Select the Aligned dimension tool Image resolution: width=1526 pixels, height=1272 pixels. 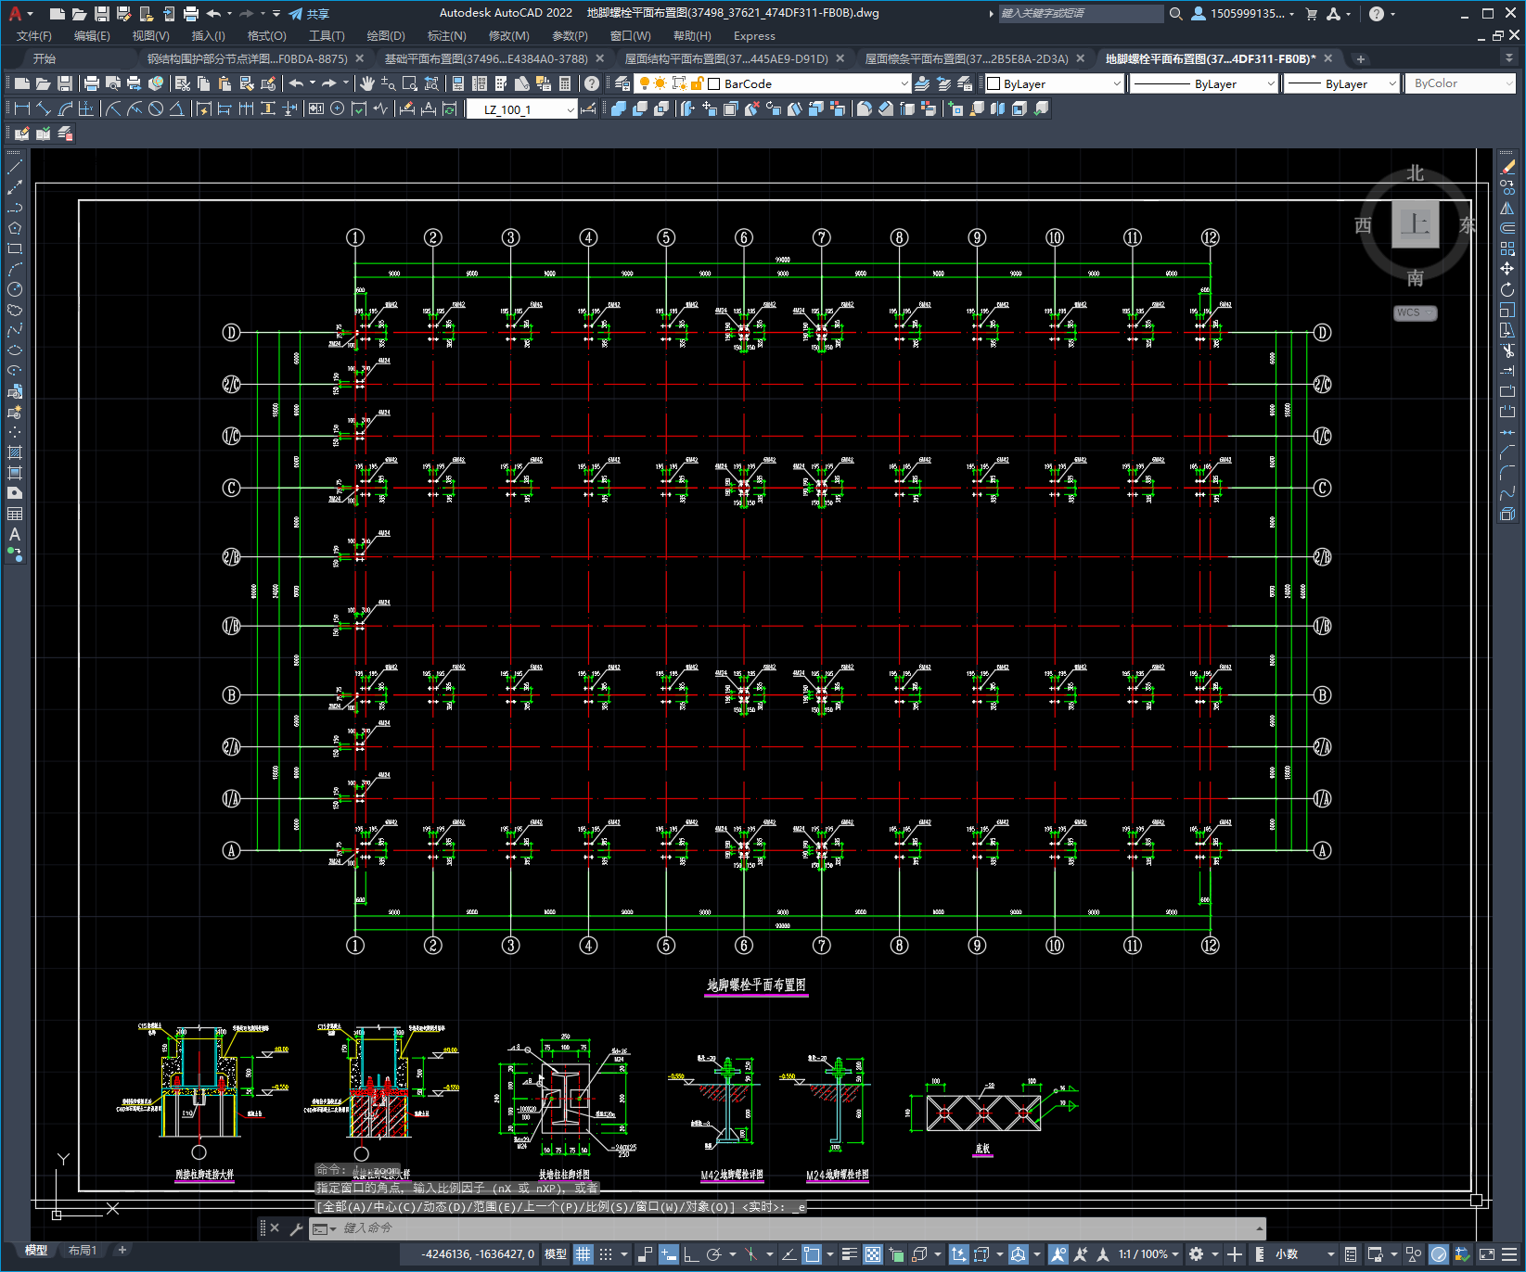tap(44, 108)
